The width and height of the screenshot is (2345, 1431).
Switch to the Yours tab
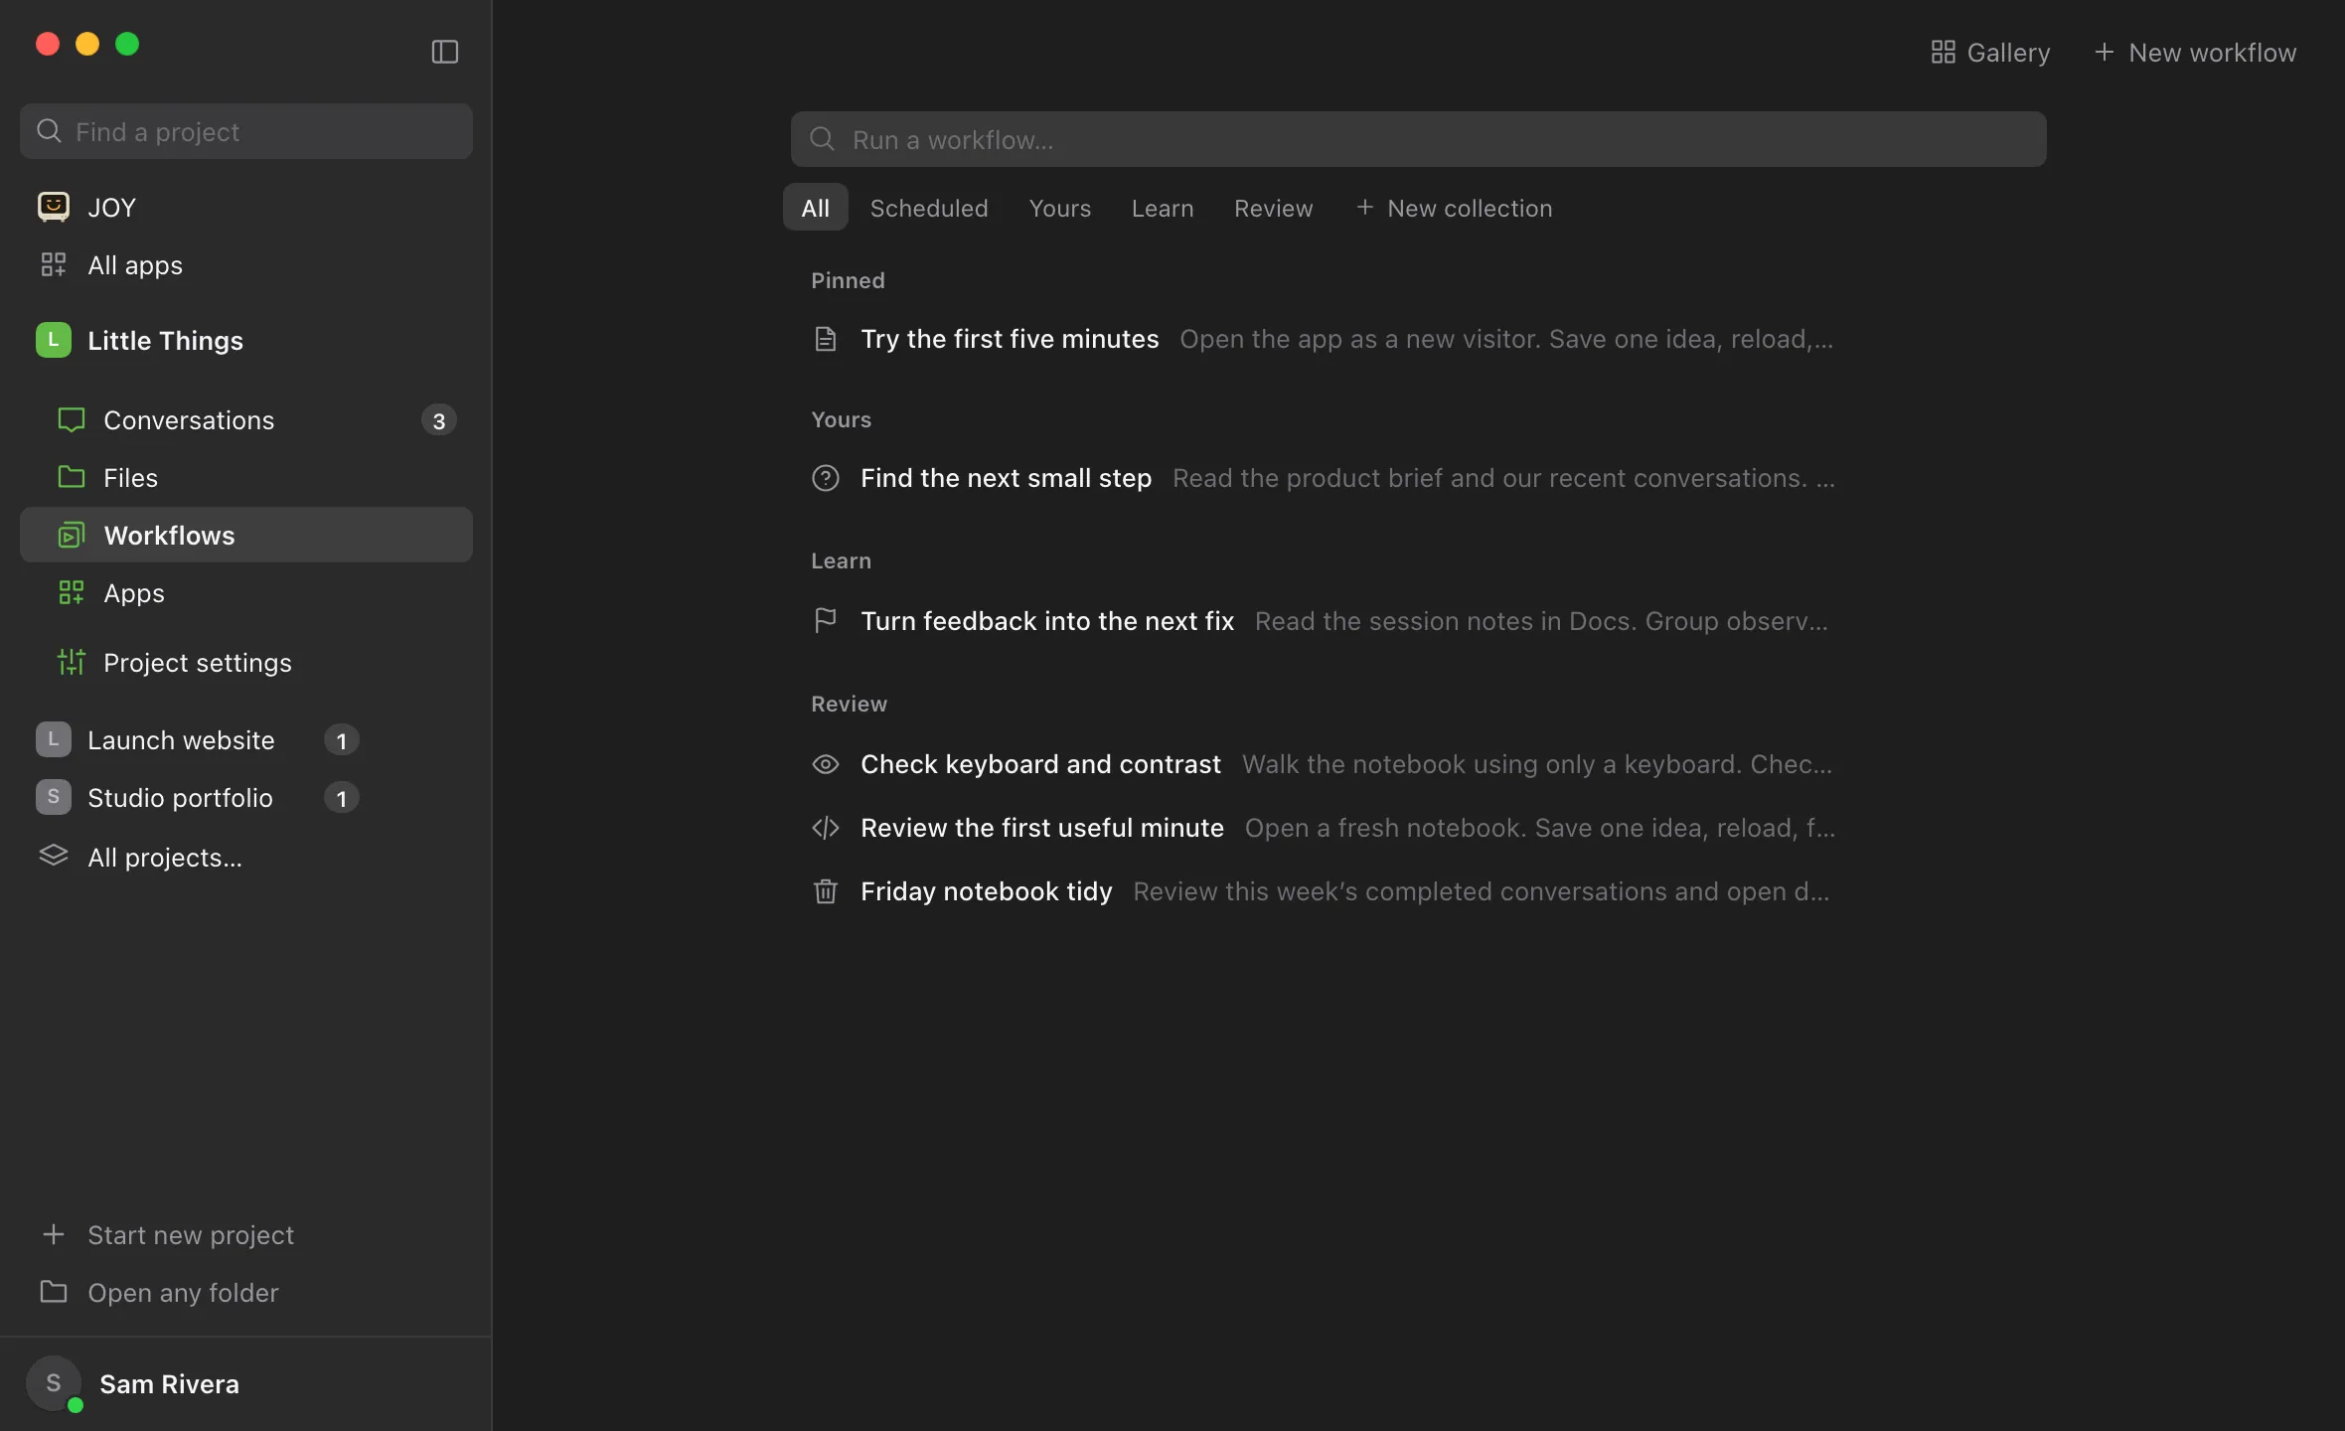coord(1059,208)
